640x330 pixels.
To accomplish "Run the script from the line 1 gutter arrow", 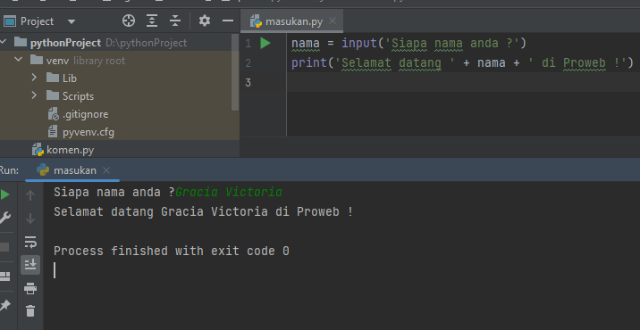I will pyautogui.click(x=265, y=43).
